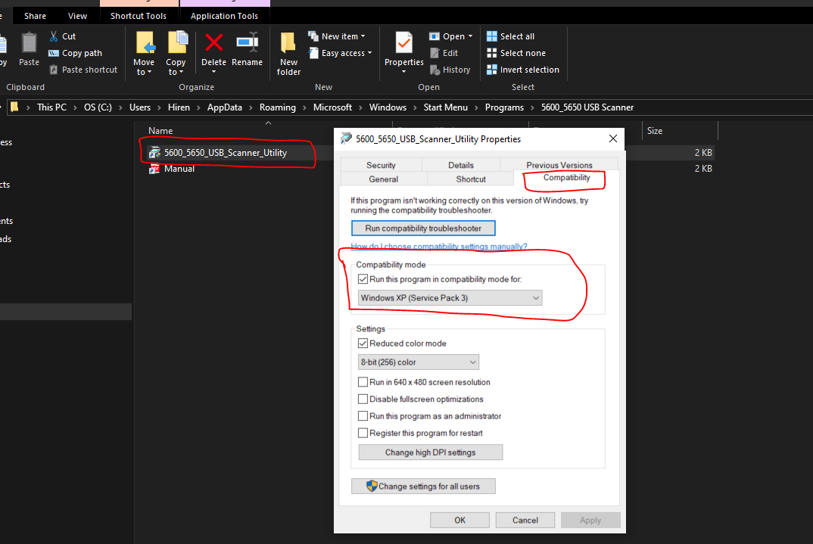The width and height of the screenshot is (813, 544).
Task: Expand New item dropdown arrow
Action: pos(363,36)
